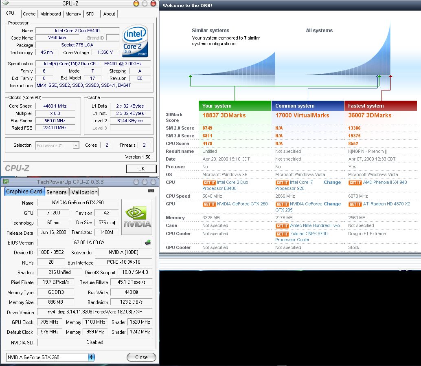Switch to the Sensors tab
The width and height of the screenshot is (421, 366).
56,192
